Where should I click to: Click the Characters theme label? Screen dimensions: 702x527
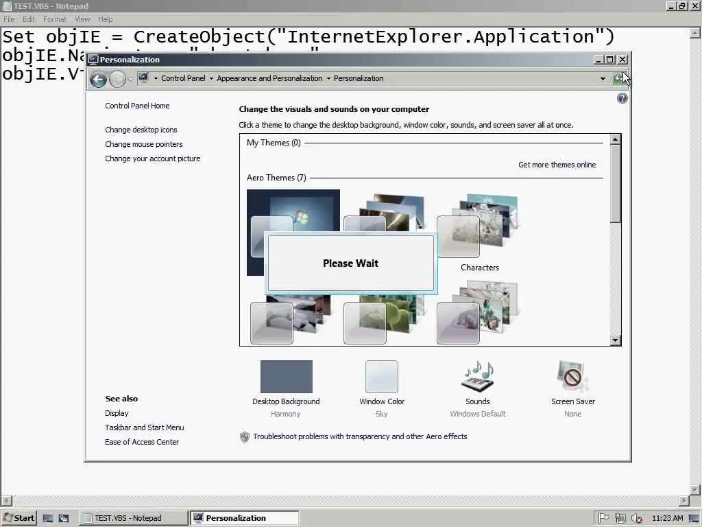click(479, 268)
